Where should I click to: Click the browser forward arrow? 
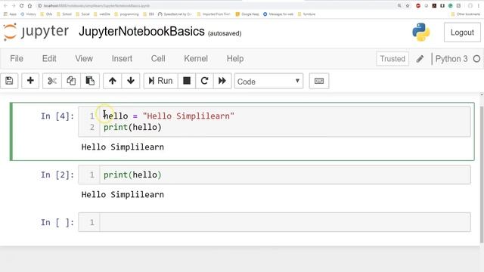(14, 5)
